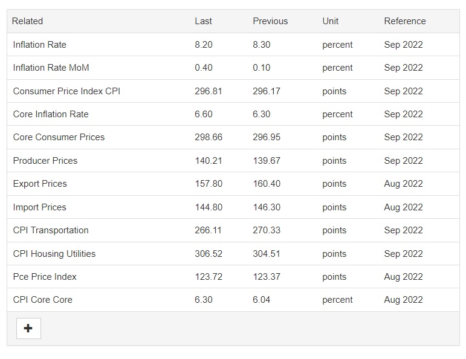Open the Export Prices link
This screenshot has width=466, height=359.
[40, 184]
